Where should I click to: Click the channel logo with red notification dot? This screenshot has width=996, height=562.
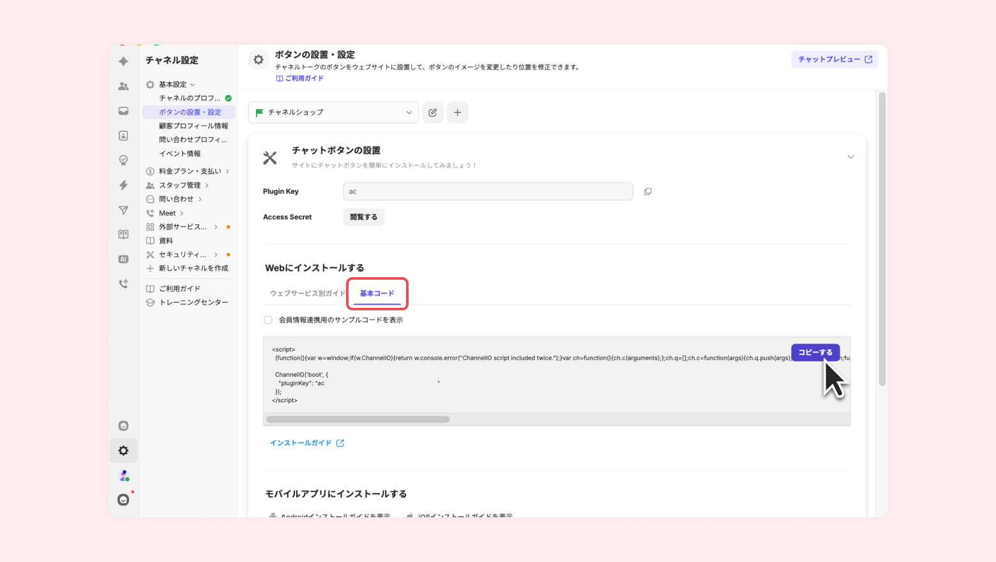pos(124,499)
